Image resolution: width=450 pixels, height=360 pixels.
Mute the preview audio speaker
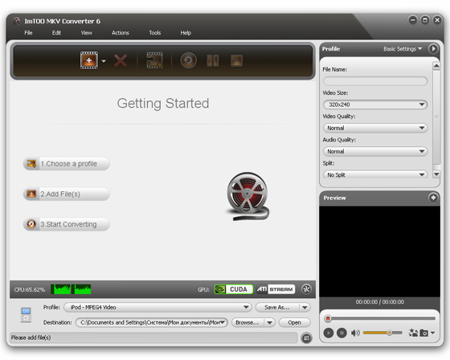tap(355, 333)
